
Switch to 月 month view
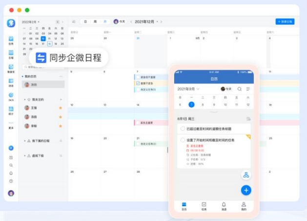(x=105, y=22)
